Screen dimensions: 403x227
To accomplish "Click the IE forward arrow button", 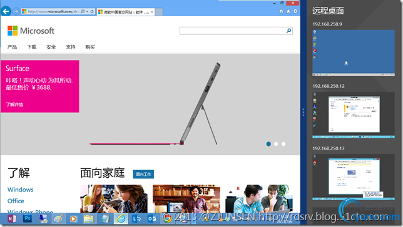I will point(16,11).
